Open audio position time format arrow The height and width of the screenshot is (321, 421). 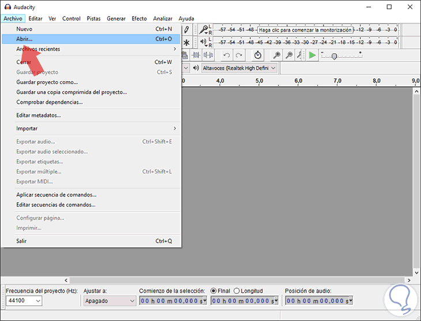tap(351, 300)
